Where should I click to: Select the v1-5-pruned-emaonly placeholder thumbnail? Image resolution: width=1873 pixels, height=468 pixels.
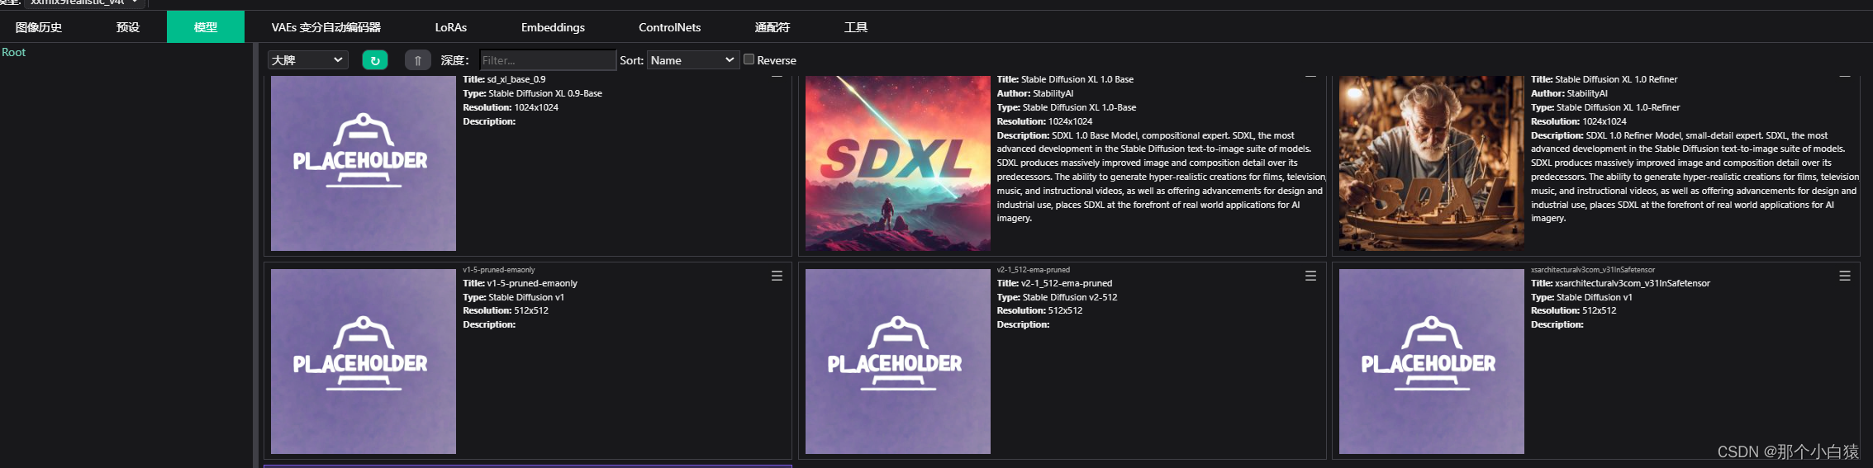click(363, 361)
